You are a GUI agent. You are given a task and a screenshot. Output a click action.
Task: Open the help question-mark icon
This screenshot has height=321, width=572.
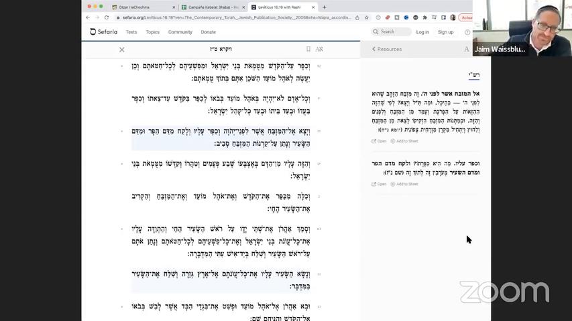tap(467, 32)
